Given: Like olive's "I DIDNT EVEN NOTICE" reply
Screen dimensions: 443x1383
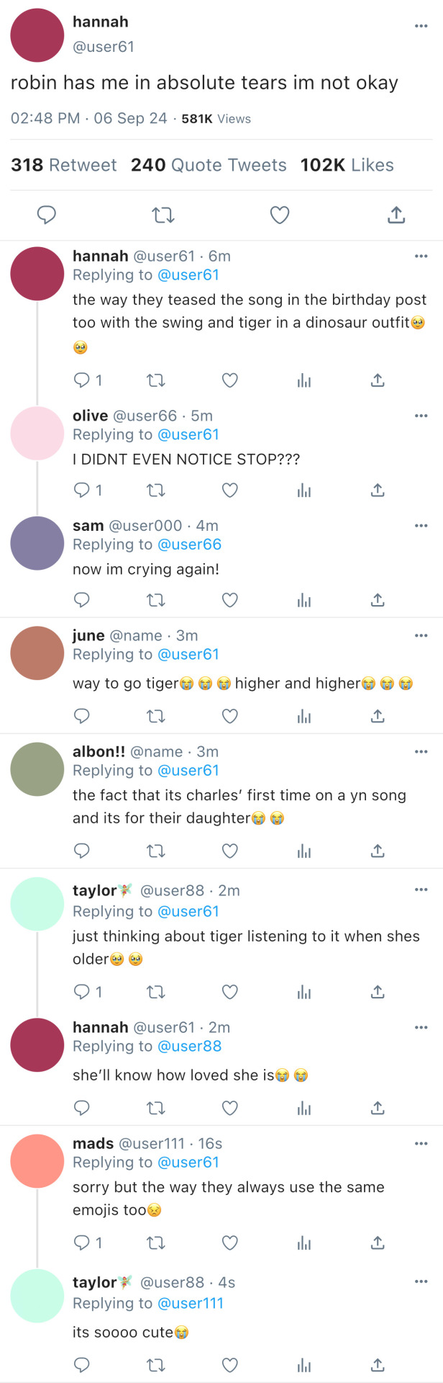Looking at the screenshot, I should 229,491.
